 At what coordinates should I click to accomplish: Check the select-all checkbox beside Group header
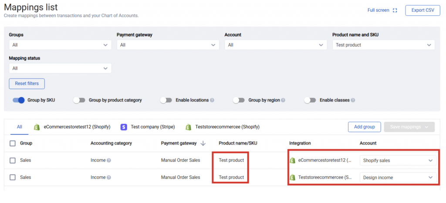[x=13, y=143]
